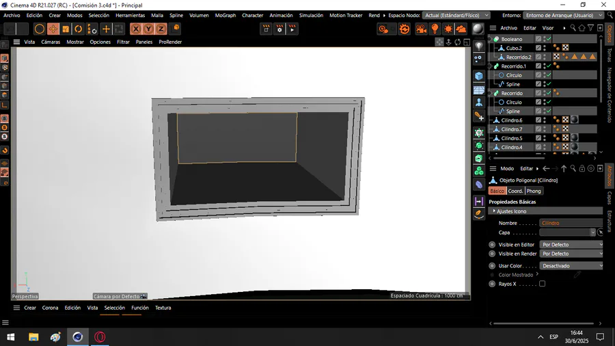Click the Corona sky clouds icon

click(x=461, y=29)
